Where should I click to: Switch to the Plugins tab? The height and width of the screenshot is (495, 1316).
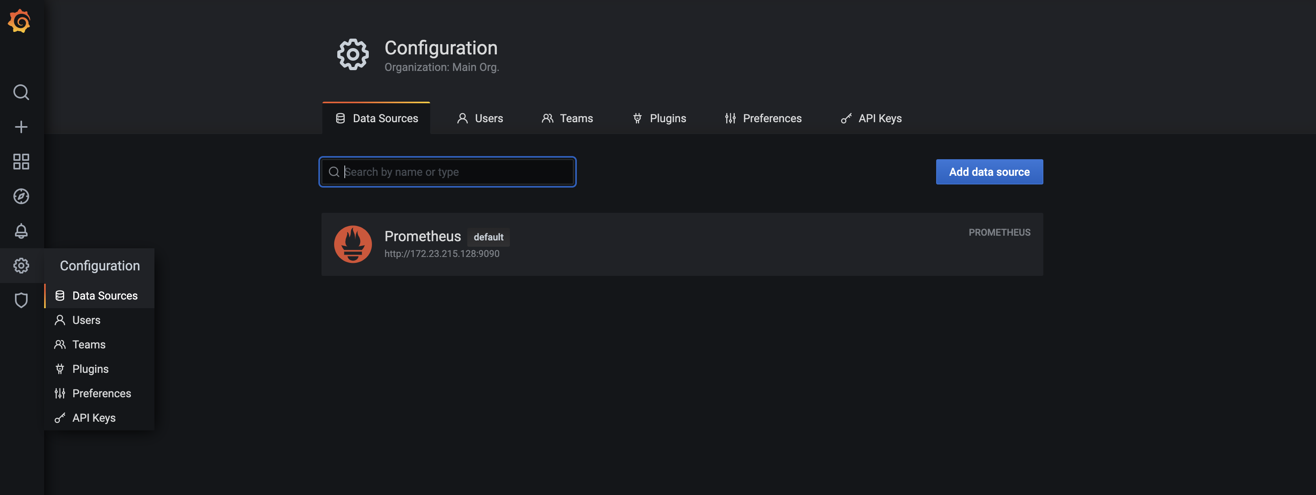(659, 119)
